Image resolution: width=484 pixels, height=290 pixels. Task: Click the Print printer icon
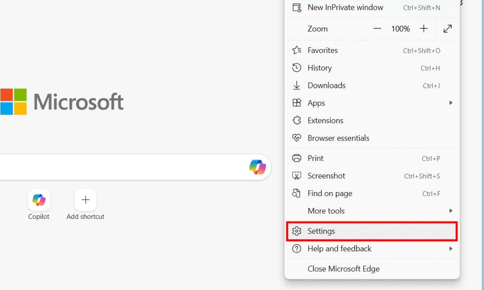(x=297, y=158)
